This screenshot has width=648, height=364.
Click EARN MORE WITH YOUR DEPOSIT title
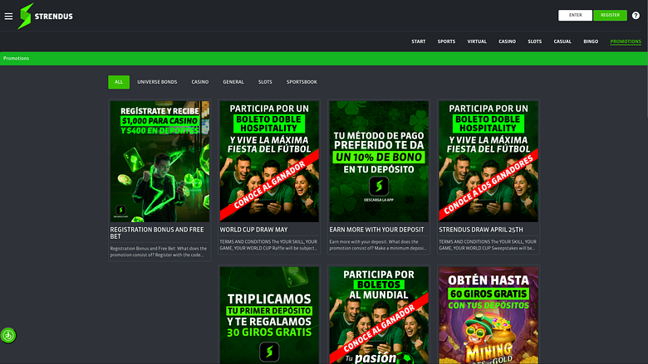click(376, 230)
